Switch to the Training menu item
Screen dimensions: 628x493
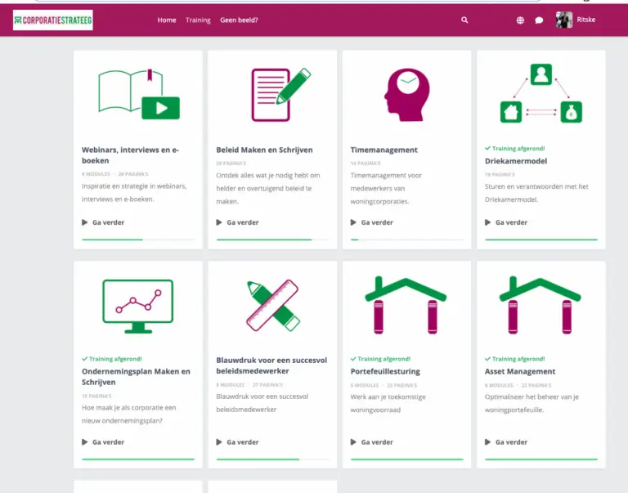tap(198, 20)
